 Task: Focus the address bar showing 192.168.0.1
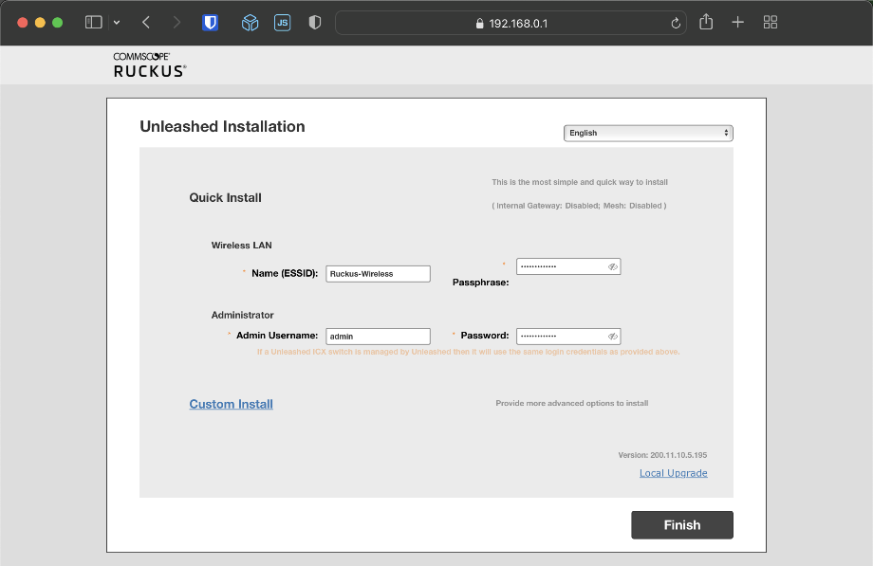point(511,24)
